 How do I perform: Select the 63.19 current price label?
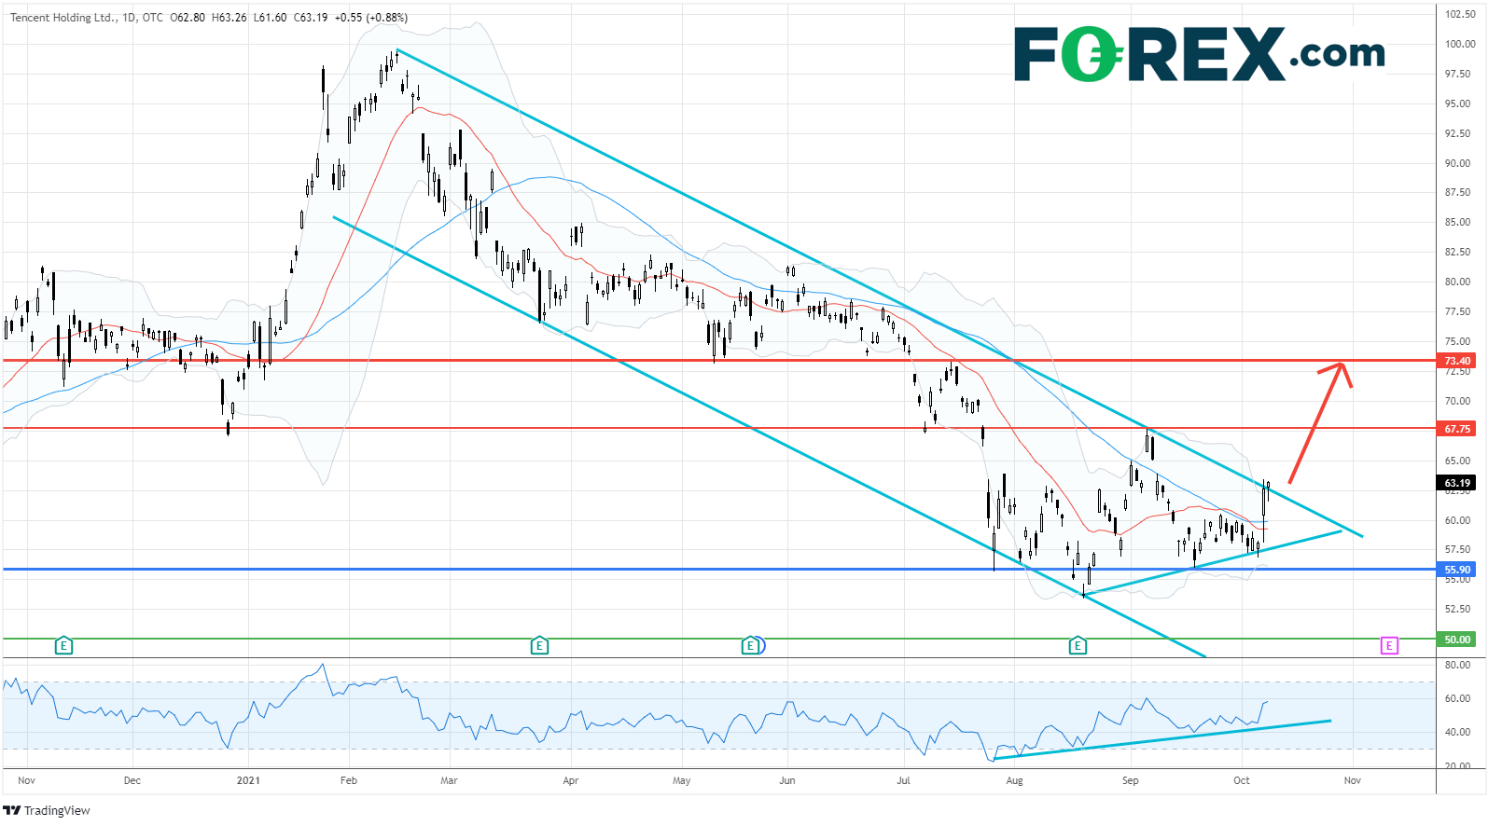coord(1456,483)
